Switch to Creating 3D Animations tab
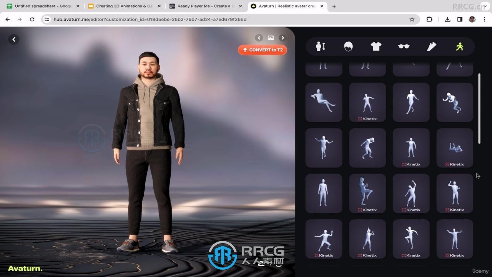Image resolution: width=492 pixels, height=277 pixels. click(125, 6)
